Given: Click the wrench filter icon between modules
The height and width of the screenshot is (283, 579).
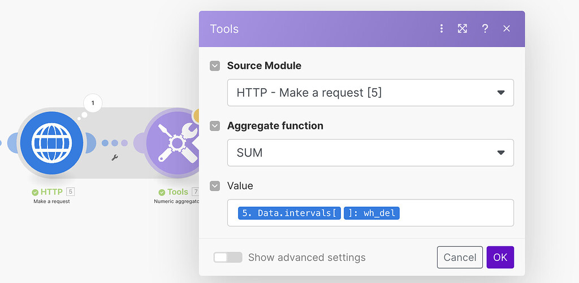Looking at the screenshot, I should coord(115,158).
